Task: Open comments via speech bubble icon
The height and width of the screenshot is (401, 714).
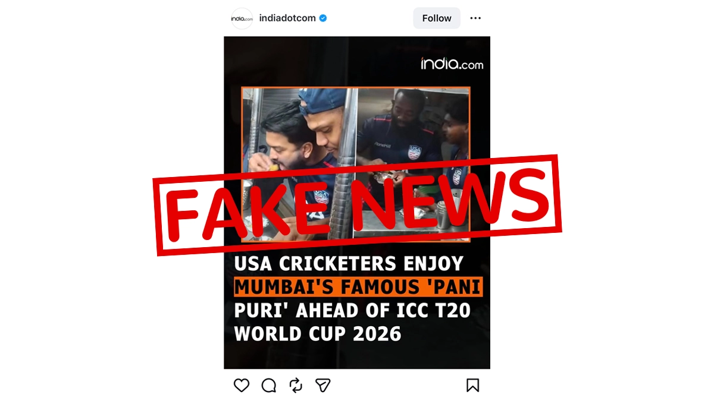Action: pyautogui.click(x=269, y=386)
